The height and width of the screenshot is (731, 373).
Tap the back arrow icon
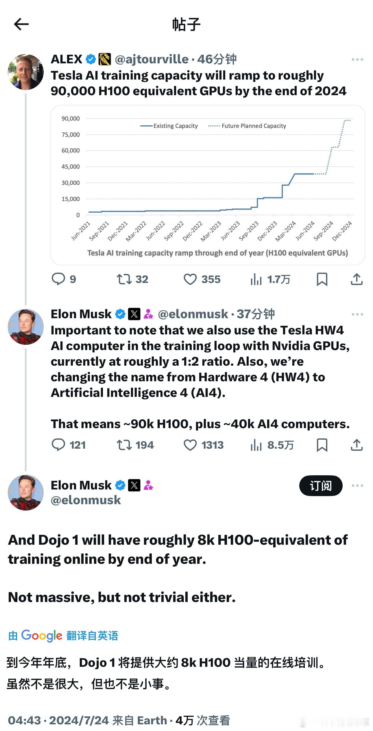click(21, 24)
